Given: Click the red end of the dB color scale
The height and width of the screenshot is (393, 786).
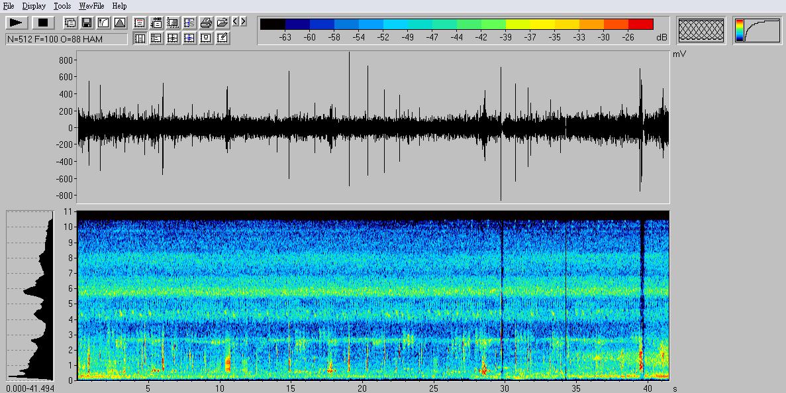Looking at the screenshot, I should tap(640, 25).
